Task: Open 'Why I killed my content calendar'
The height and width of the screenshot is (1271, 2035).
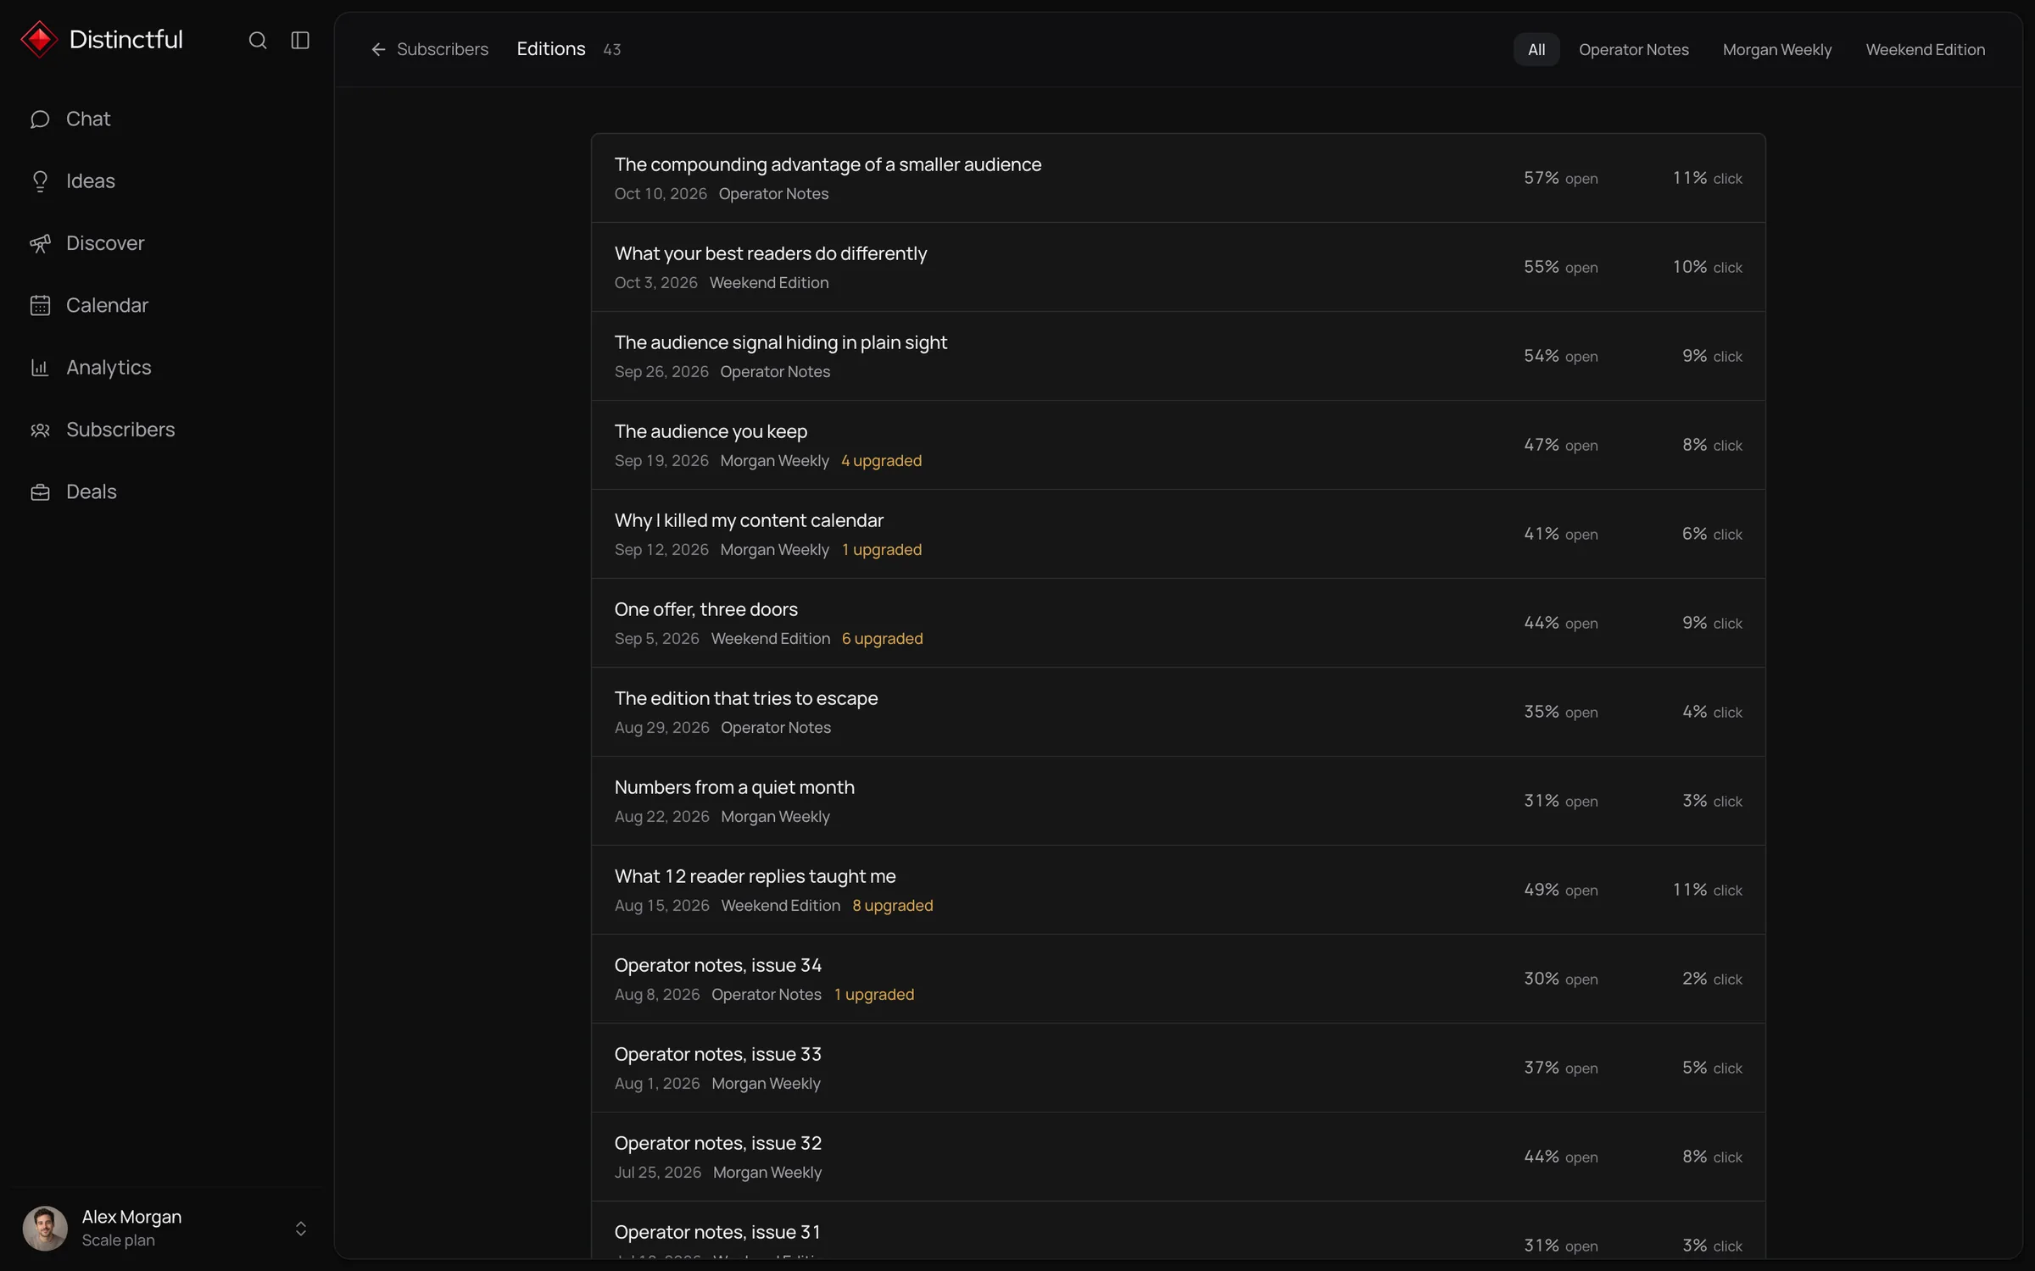Action: coord(1178,534)
